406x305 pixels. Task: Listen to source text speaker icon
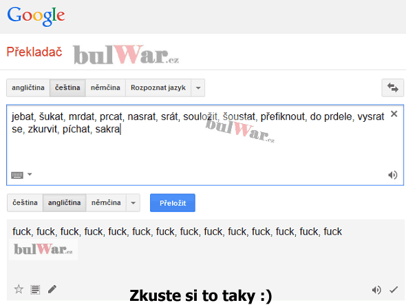coord(392,175)
